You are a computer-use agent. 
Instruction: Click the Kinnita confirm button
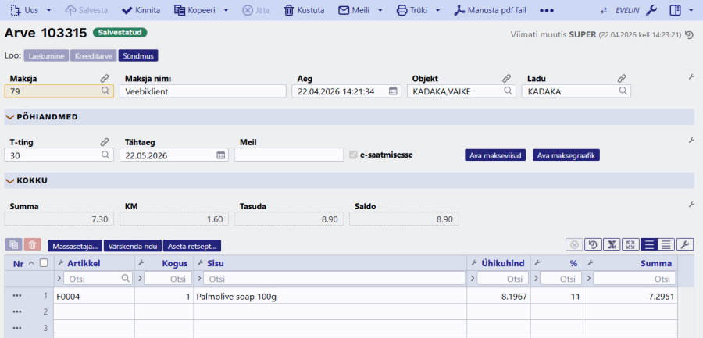pos(141,11)
